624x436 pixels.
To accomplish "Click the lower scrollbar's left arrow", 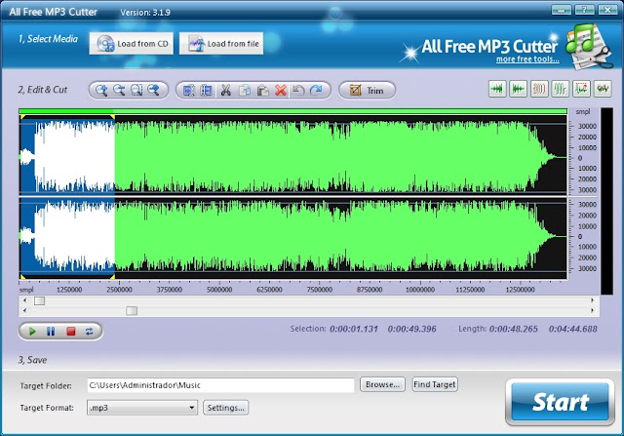I will point(25,310).
